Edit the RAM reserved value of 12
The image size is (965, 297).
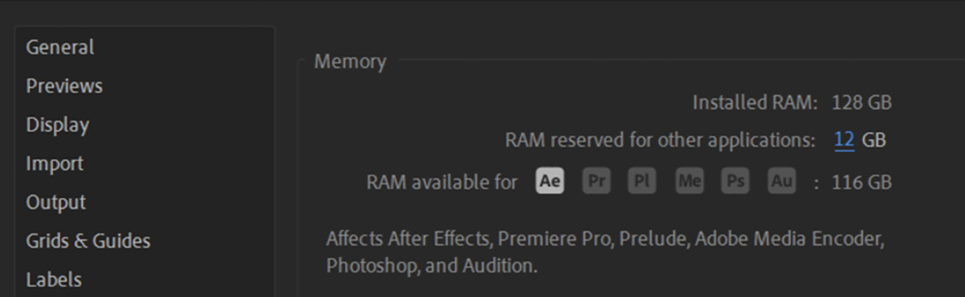(x=844, y=140)
